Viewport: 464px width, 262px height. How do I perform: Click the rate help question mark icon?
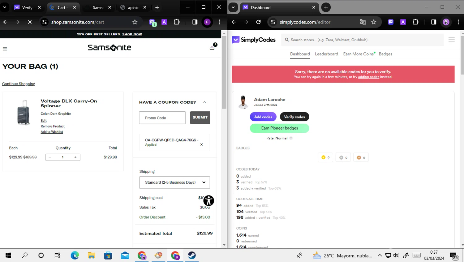(291, 138)
